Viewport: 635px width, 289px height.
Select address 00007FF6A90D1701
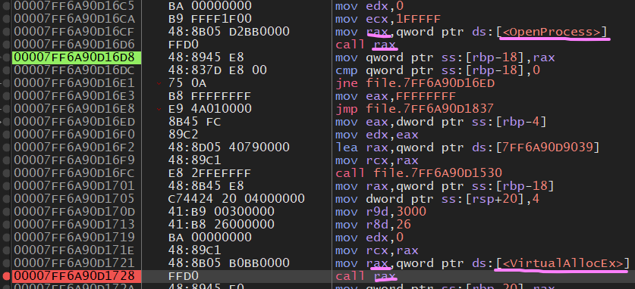[74, 186]
